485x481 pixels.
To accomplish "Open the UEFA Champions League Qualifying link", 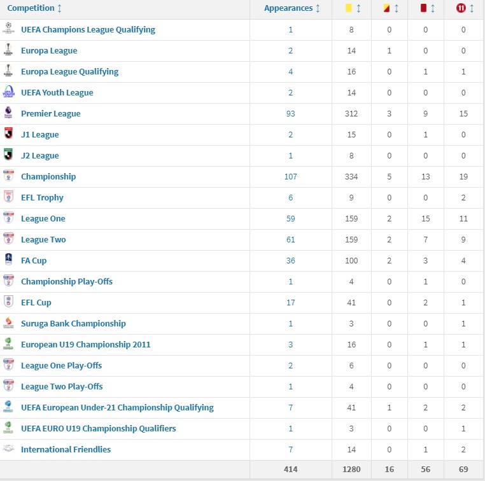I will [x=88, y=30].
